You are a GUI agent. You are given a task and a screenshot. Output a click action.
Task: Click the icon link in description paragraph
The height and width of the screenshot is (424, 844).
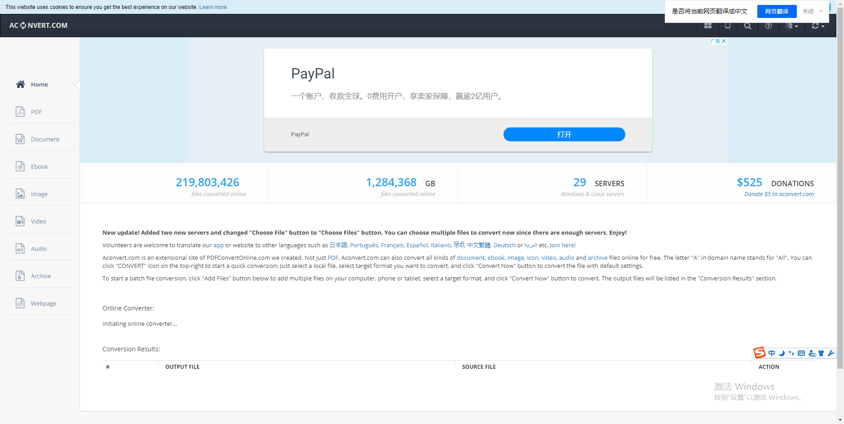tap(532, 258)
